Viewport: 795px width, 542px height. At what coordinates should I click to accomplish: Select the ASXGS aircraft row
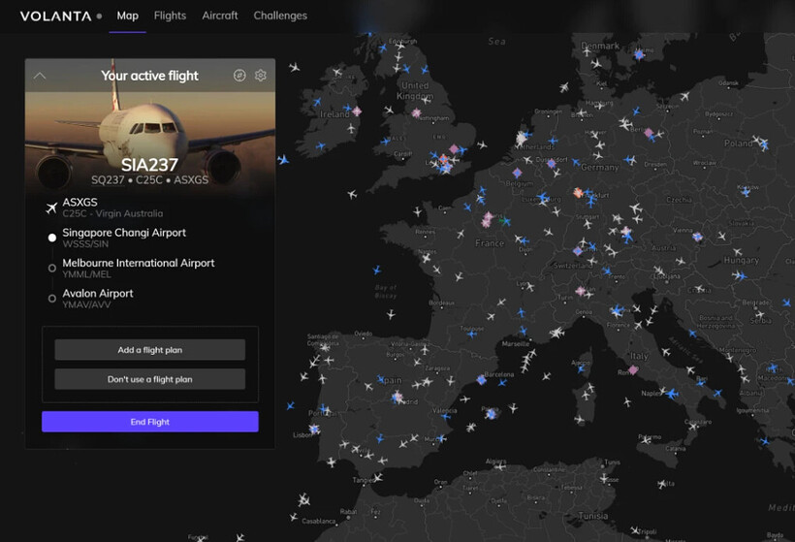pyautogui.click(x=112, y=207)
